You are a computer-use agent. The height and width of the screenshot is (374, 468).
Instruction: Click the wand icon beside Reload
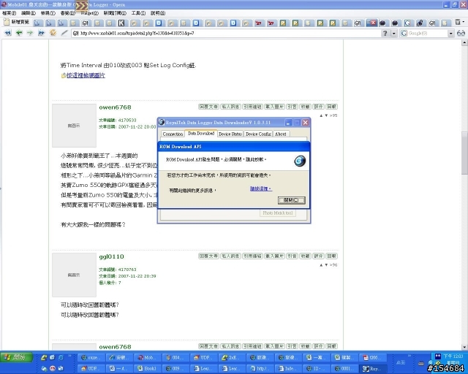(64, 33)
